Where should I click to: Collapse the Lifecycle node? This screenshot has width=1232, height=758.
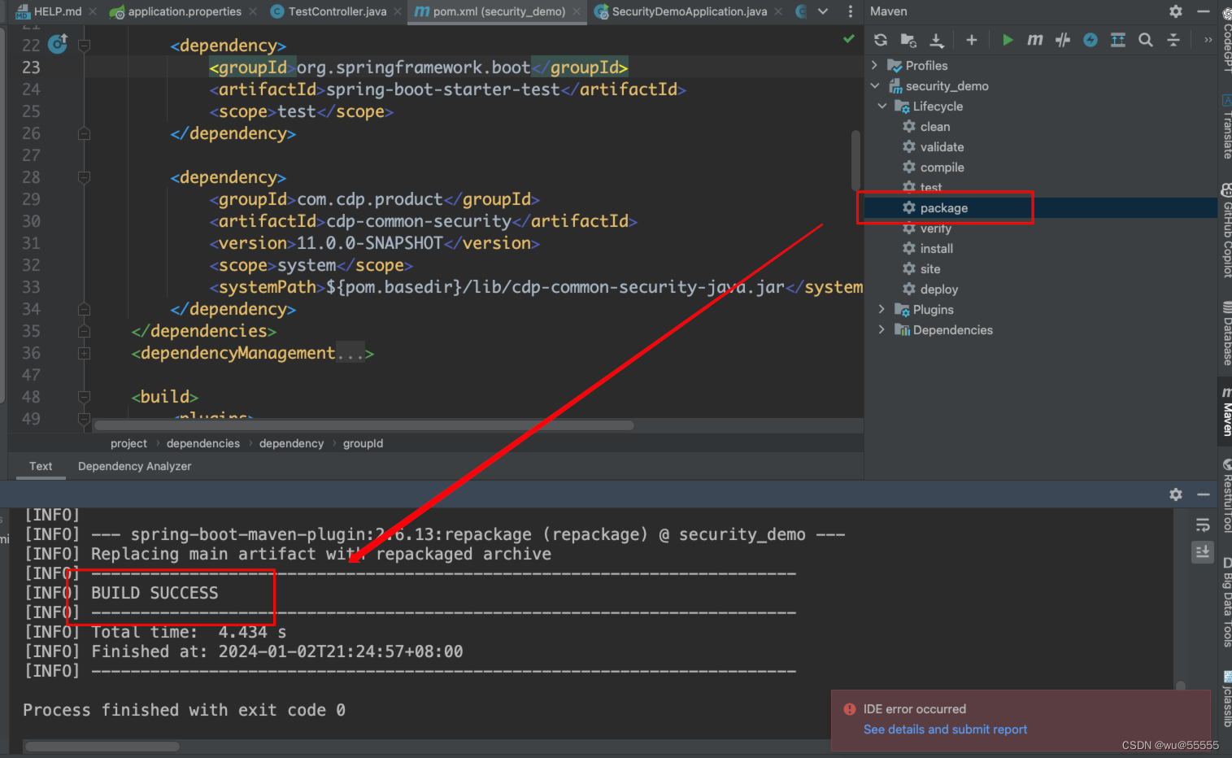(x=882, y=106)
